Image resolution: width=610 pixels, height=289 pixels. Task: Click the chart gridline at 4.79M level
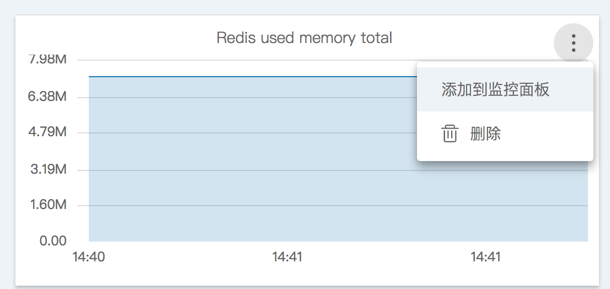(248, 133)
